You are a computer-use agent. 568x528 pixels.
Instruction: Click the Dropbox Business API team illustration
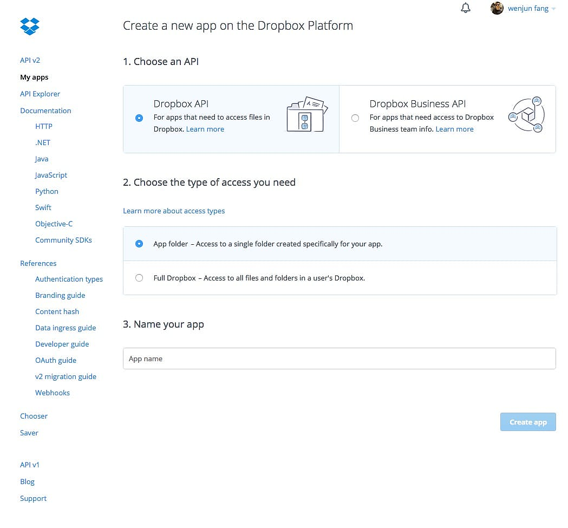pos(526,115)
